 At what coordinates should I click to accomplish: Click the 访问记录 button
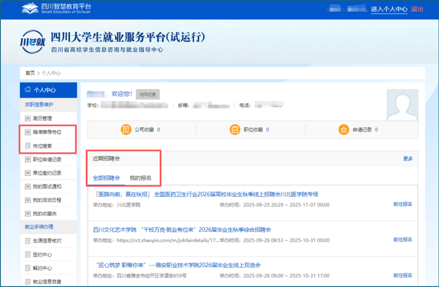[x=148, y=95]
